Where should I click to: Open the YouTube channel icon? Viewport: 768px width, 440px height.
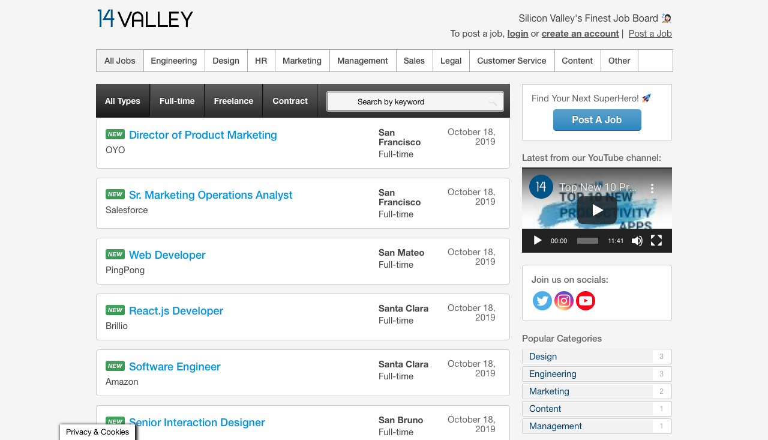[585, 300]
